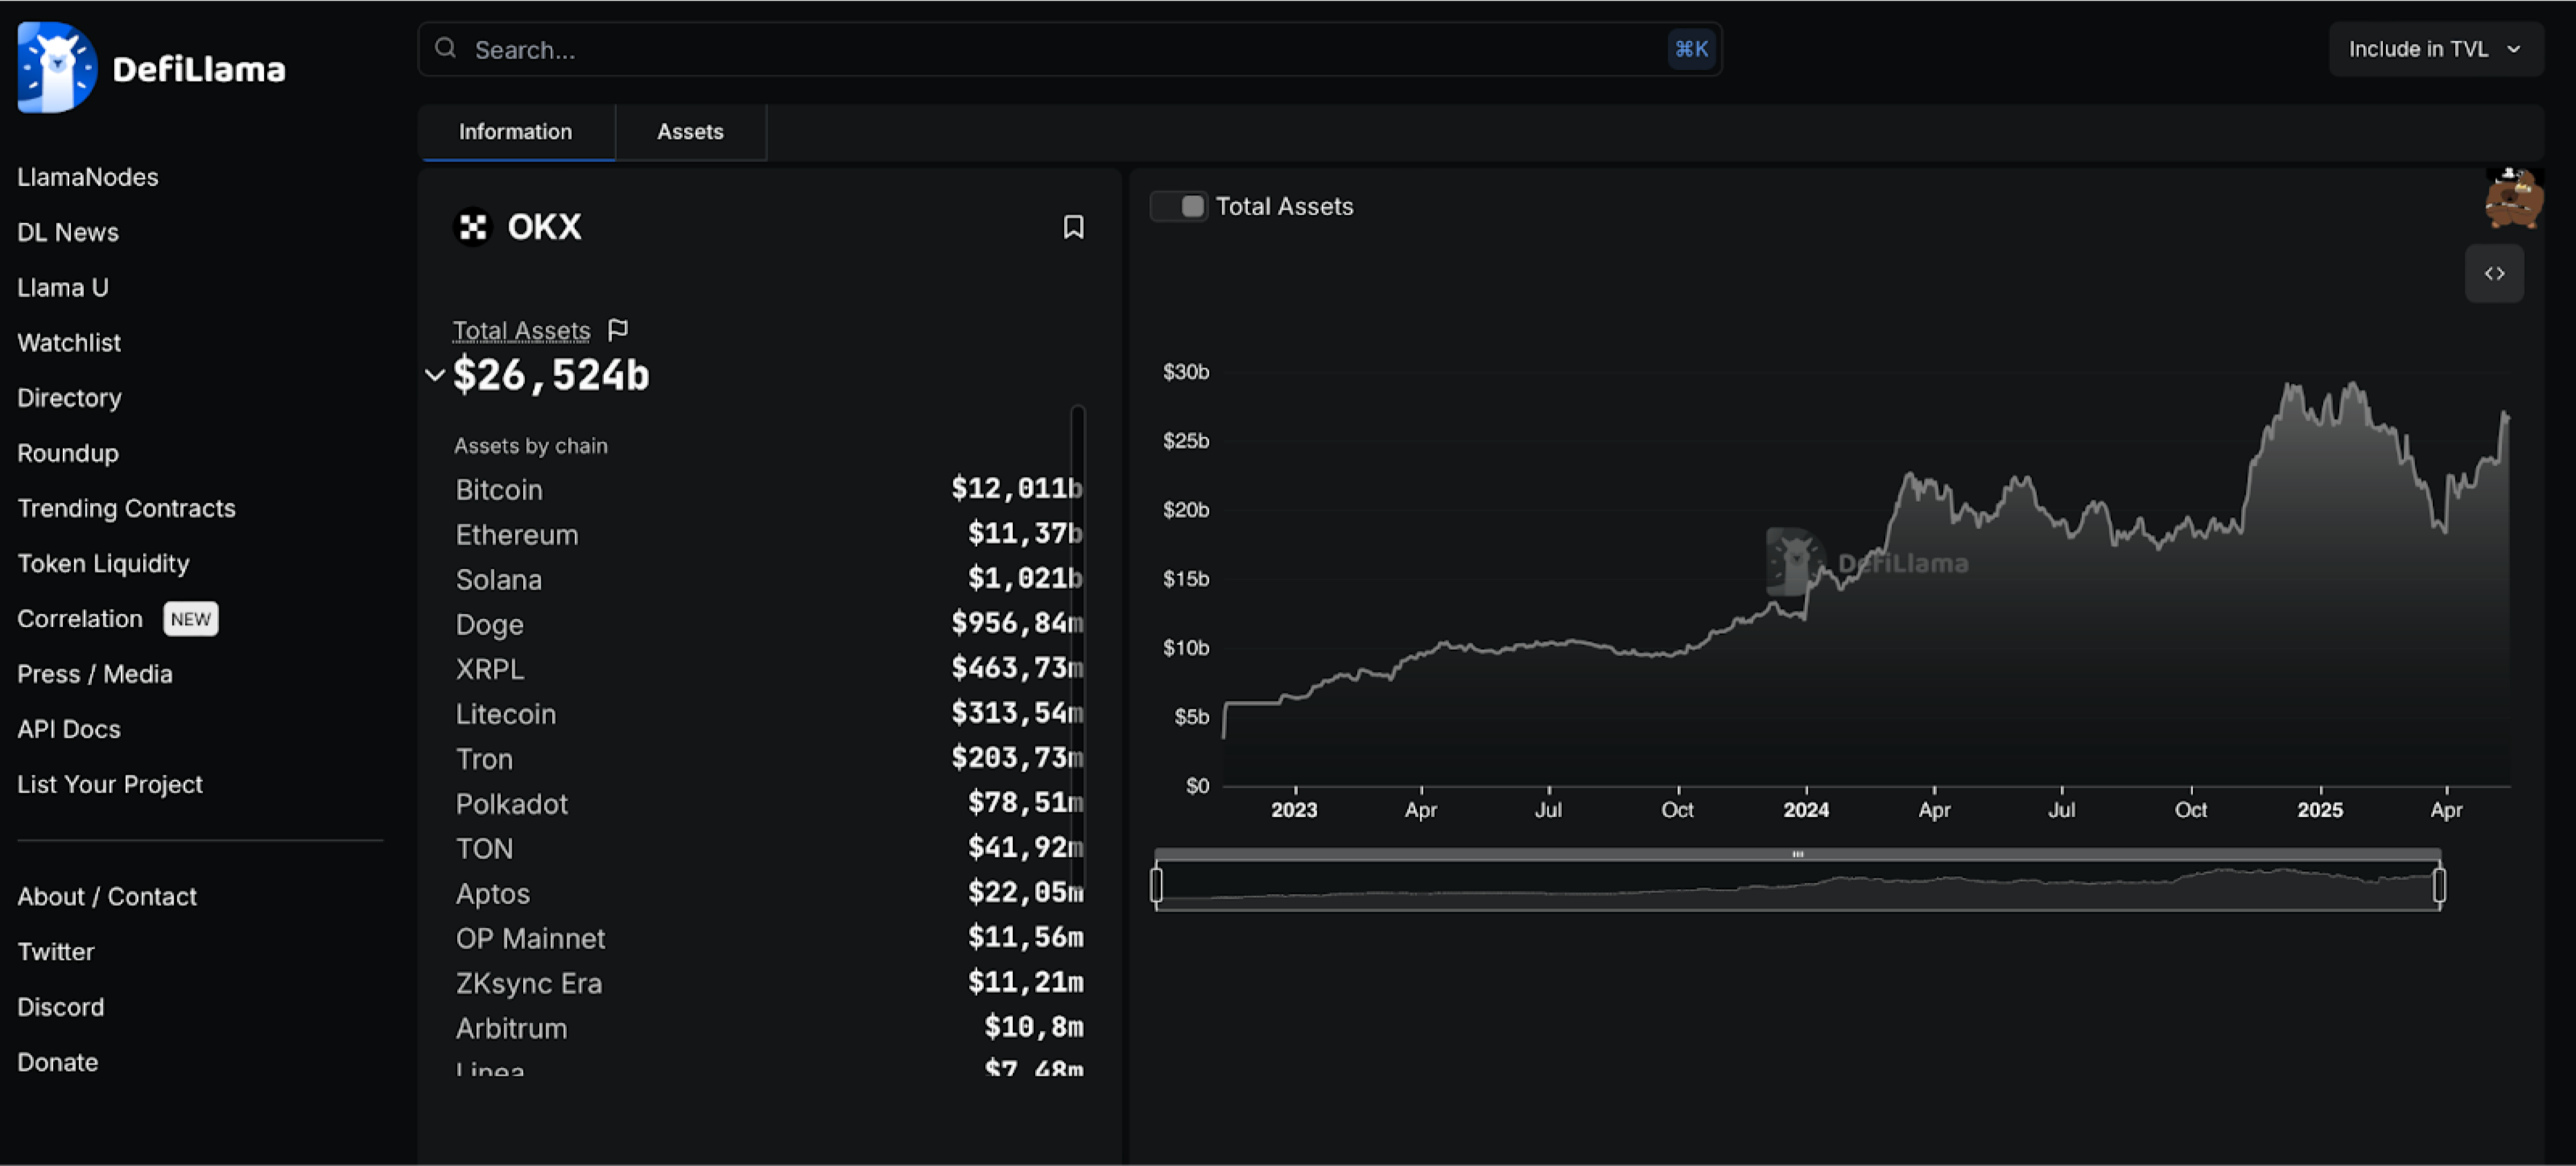Select the Arbitrum chain row
The width and height of the screenshot is (2576, 1166).
(769, 1028)
